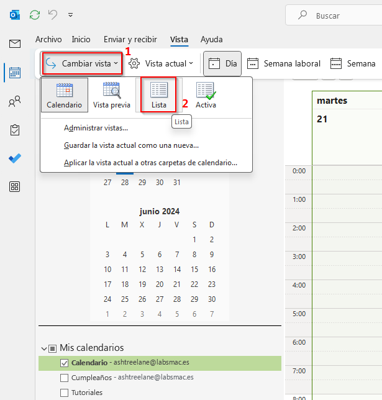The height and width of the screenshot is (400, 382).
Task: Collapse the Mis calendarios group
Action: [43, 348]
